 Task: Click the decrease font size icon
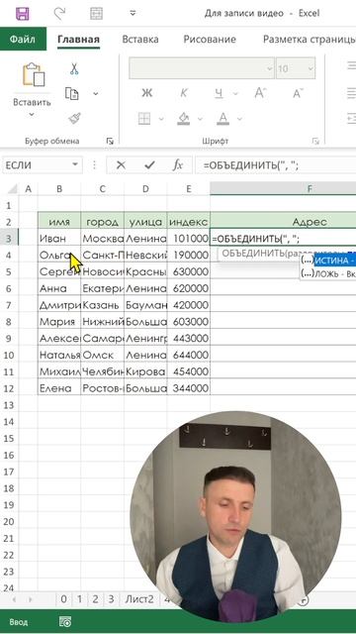point(298,93)
